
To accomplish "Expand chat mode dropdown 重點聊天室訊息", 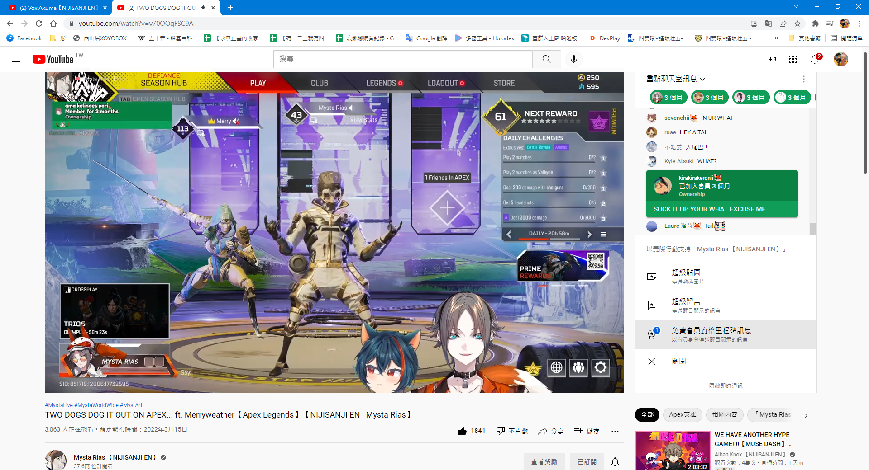I will coord(676,79).
